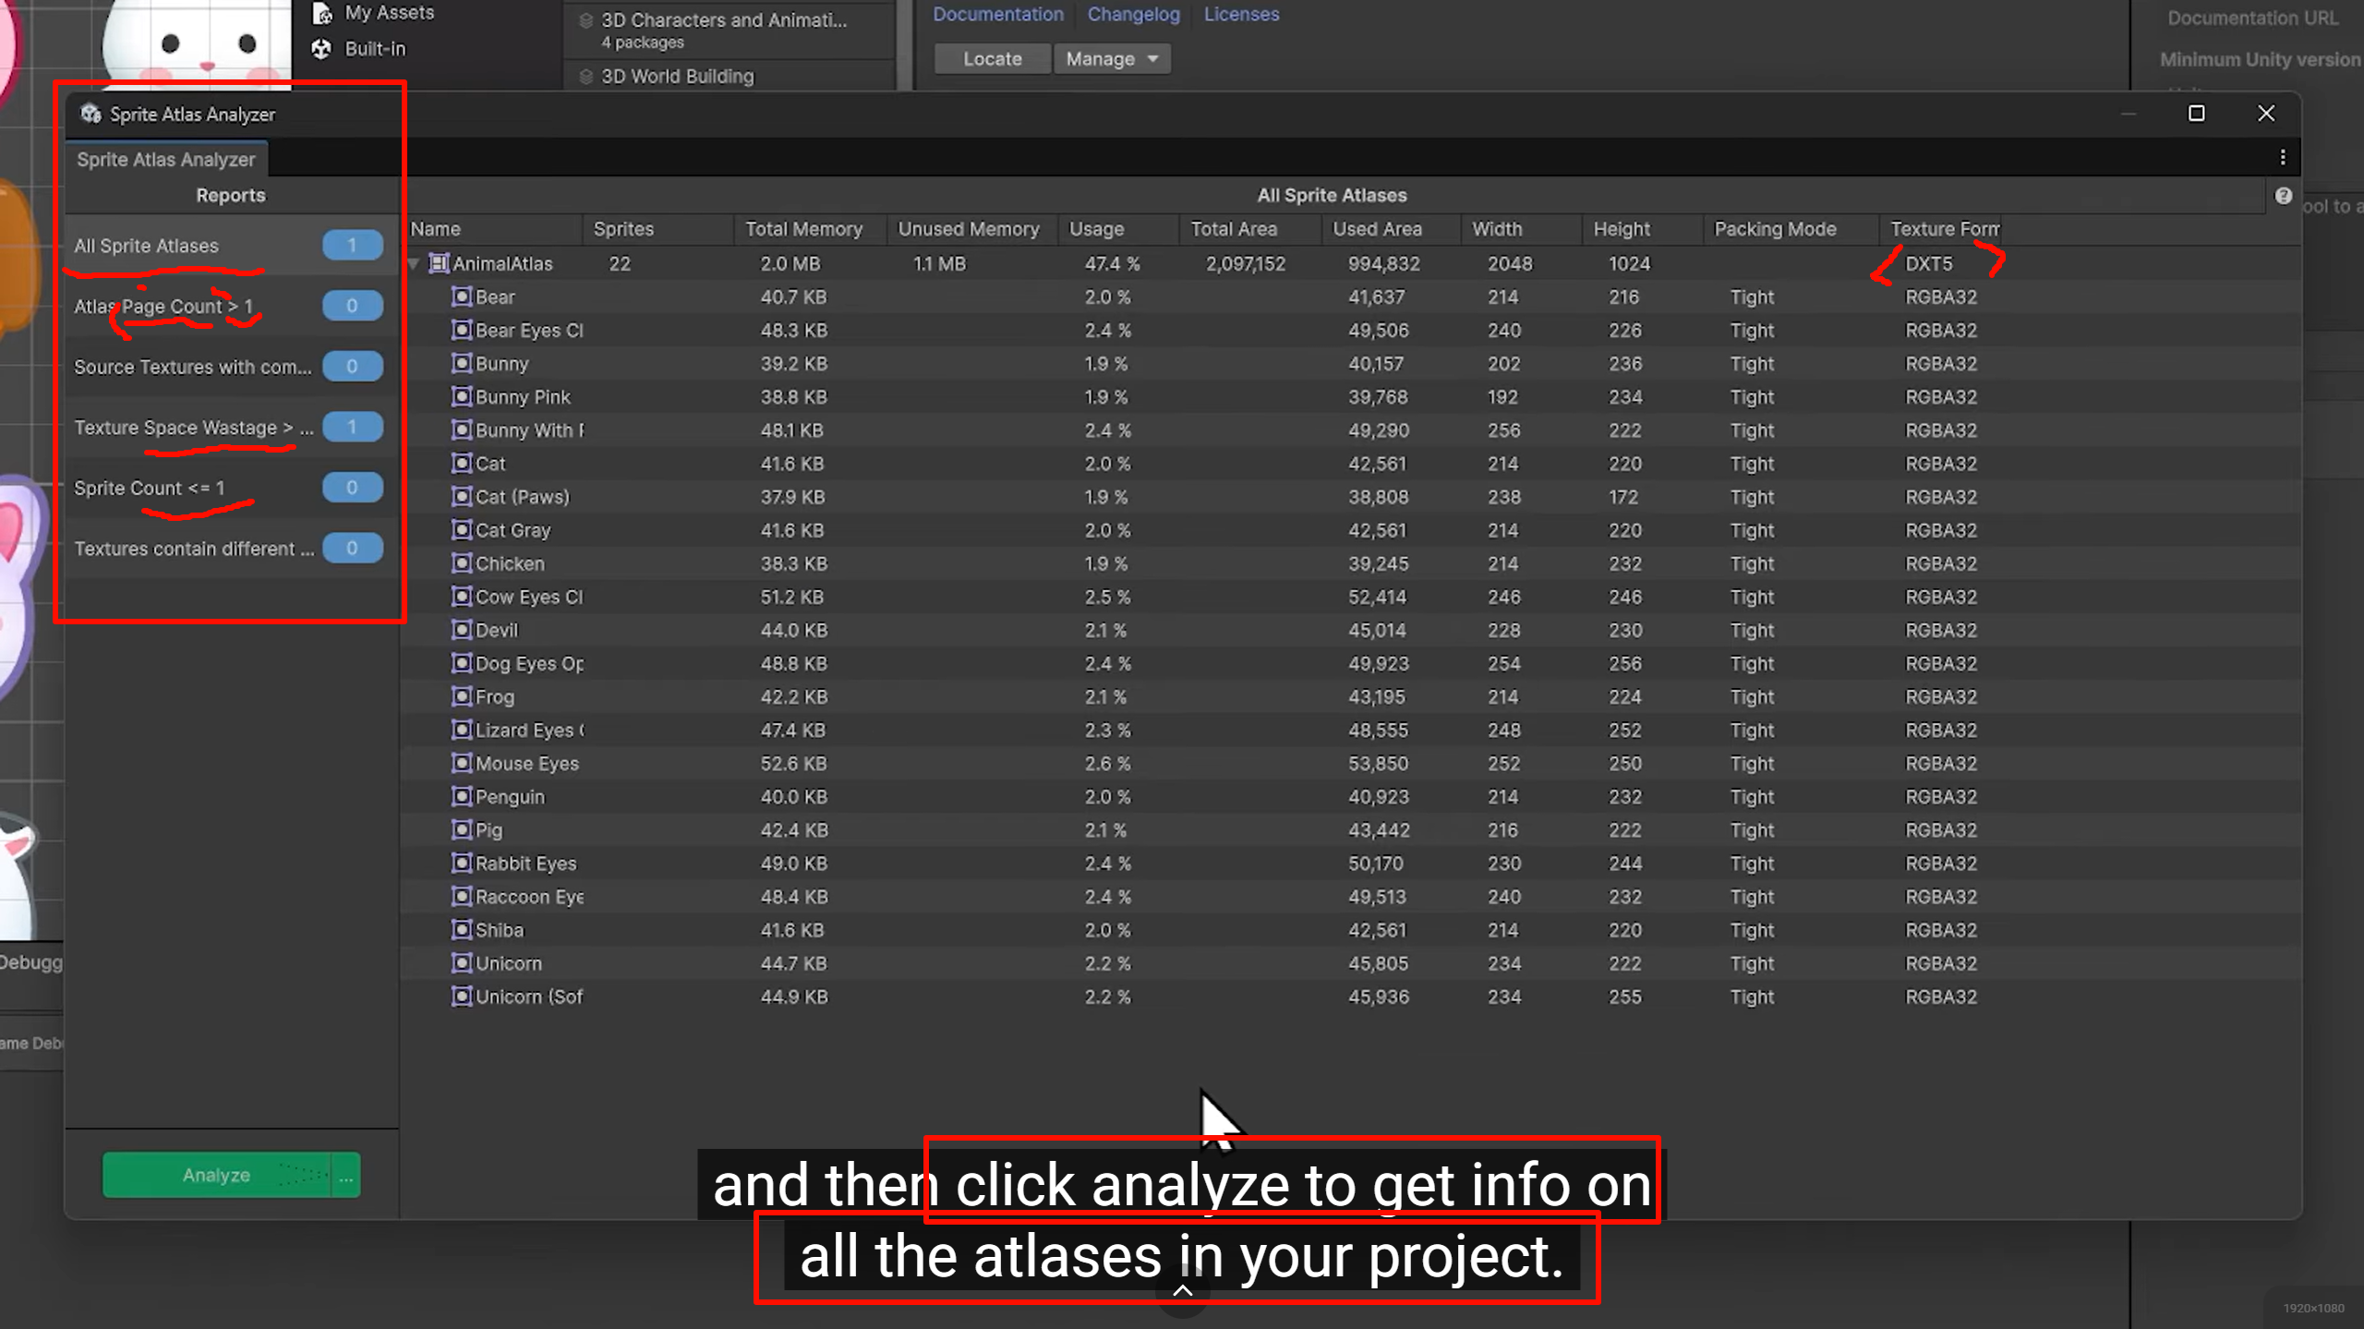Click the green Analyze button
2364x1329 pixels.
click(216, 1176)
